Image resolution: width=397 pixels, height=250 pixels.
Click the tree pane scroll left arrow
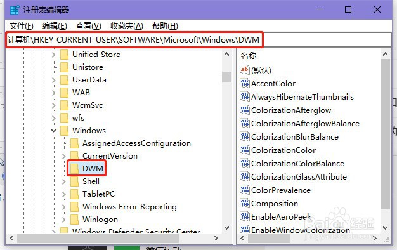coord(11,239)
